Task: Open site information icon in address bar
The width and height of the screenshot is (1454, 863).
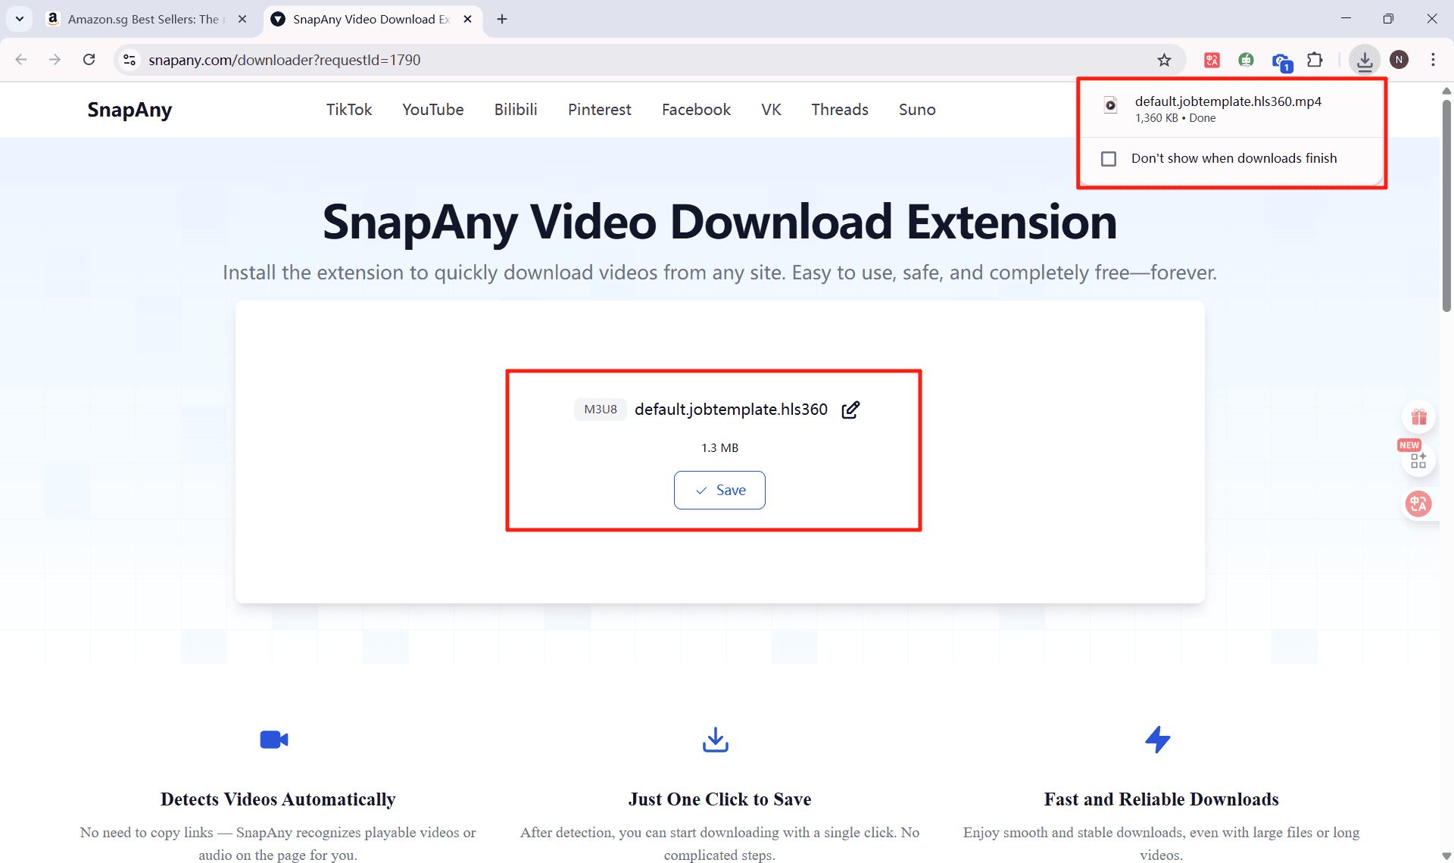Action: [x=129, y=60]
